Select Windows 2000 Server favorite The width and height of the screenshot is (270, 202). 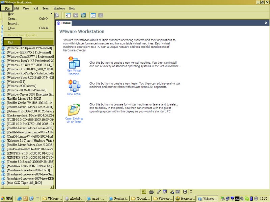pyautogui.click(x=22, y=86)
